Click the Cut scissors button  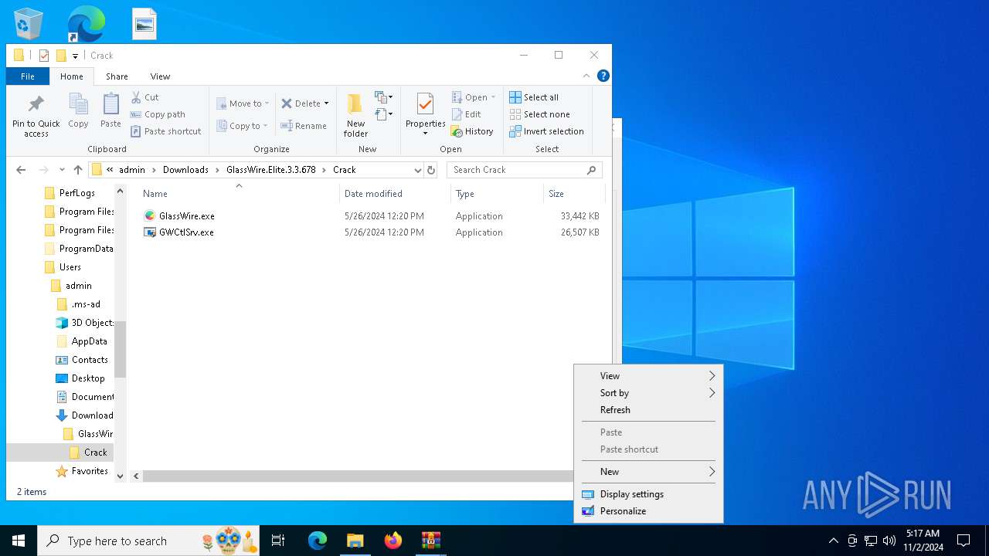point(144,97)
